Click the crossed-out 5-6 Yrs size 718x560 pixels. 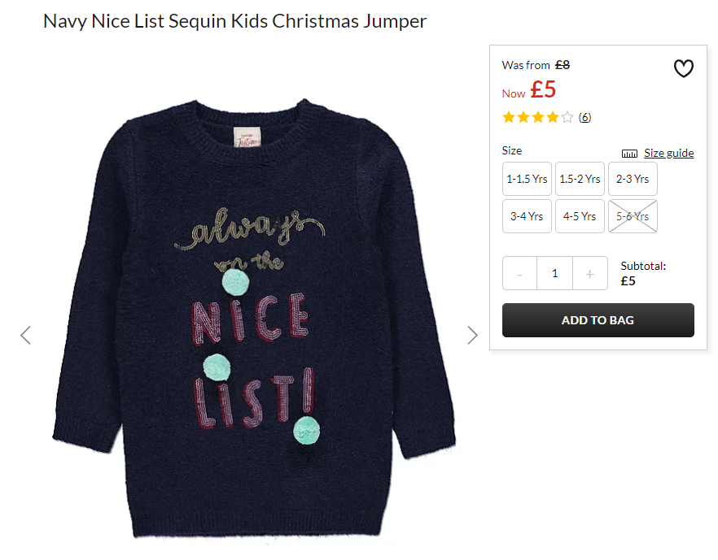633,216
